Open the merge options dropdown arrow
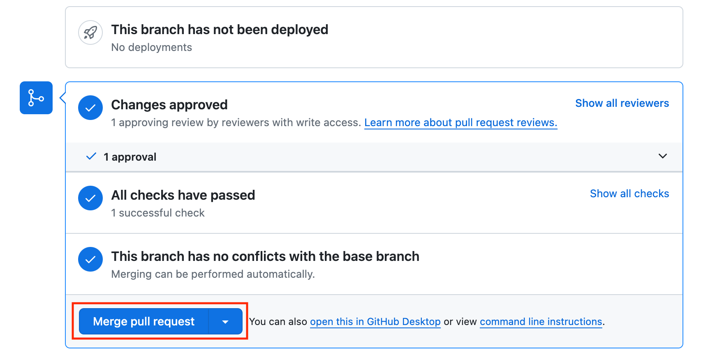708x355 pixels. pos(225,321)
